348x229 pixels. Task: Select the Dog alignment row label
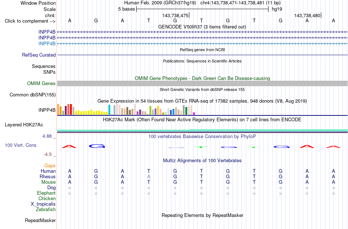click(x=52, y=188)
